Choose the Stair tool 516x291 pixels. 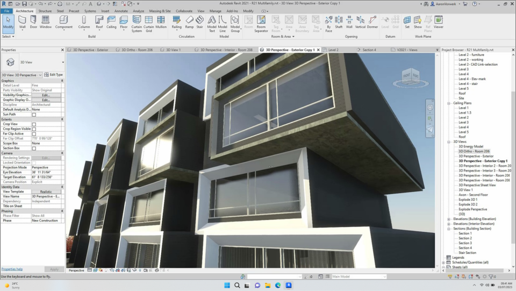point(199,22)
